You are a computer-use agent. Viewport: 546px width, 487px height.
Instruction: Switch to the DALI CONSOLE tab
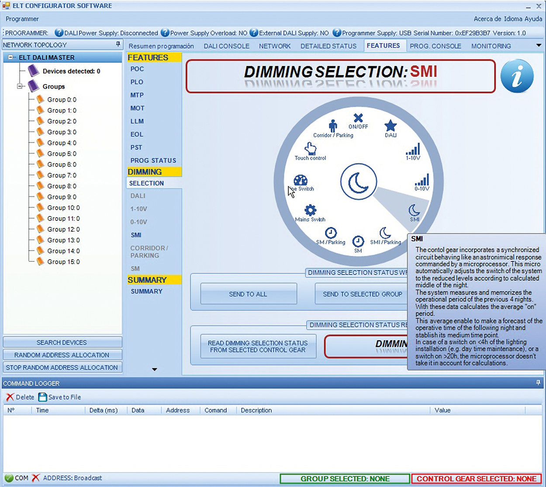226,46
